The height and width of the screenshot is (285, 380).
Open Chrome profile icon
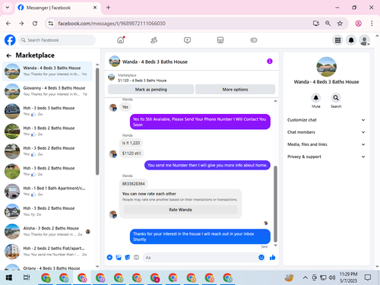pyautogui.click(x=358, y=24)
